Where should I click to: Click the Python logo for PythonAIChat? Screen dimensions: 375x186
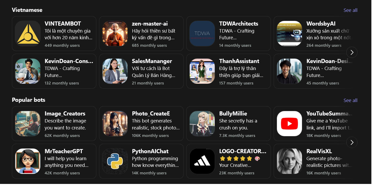pyautogui.click(x=115, y=161)
